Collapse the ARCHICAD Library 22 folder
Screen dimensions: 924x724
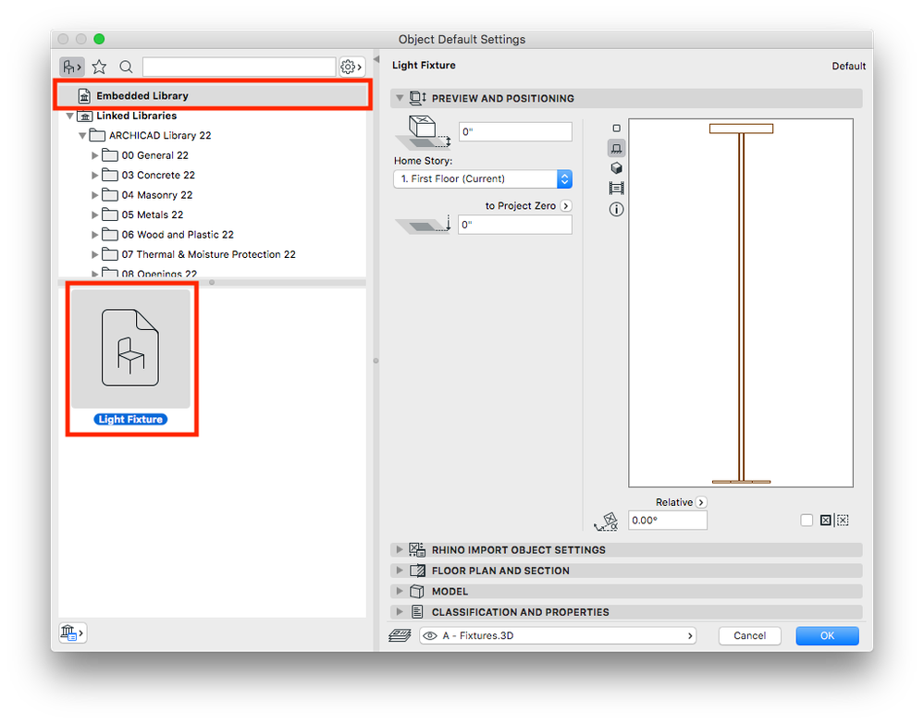tap(82, 136)
